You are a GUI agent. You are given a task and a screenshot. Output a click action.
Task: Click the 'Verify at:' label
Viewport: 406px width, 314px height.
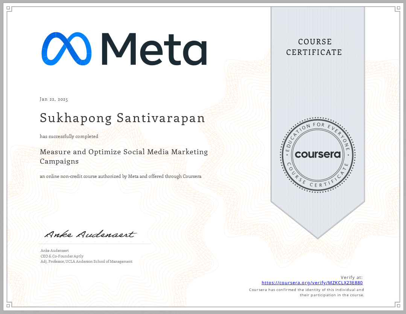[x=351, y=277]
